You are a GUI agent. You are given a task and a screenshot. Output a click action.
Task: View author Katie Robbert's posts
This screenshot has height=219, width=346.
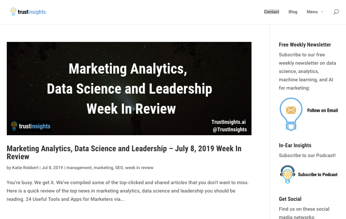[25, 168]
